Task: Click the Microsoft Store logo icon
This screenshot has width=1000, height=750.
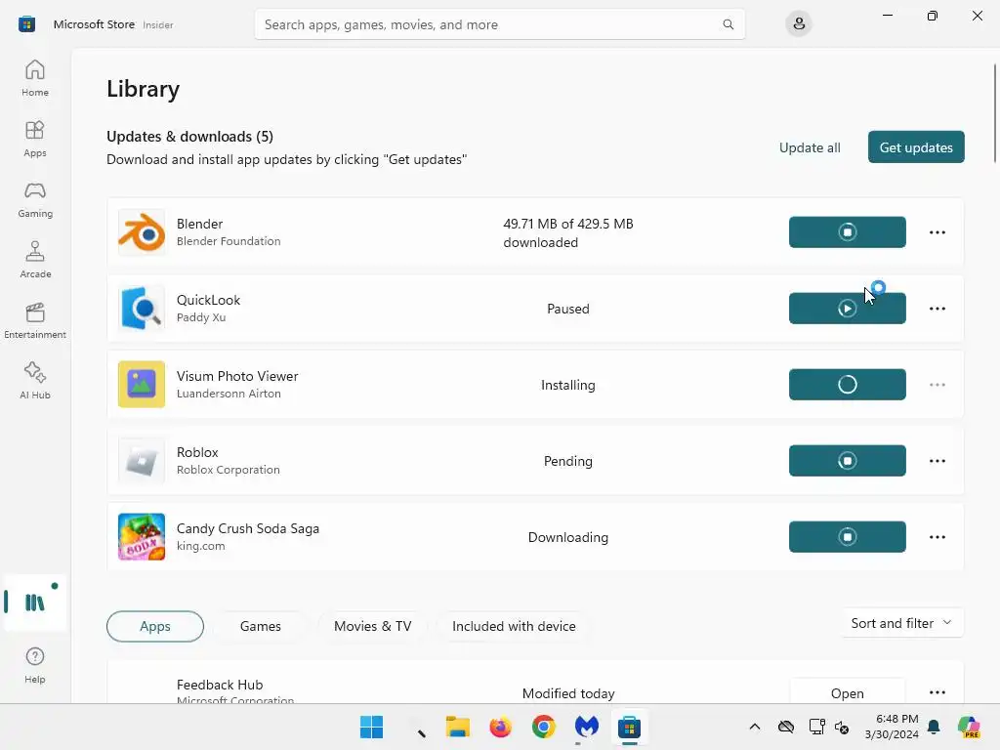Action: (26, 24)
